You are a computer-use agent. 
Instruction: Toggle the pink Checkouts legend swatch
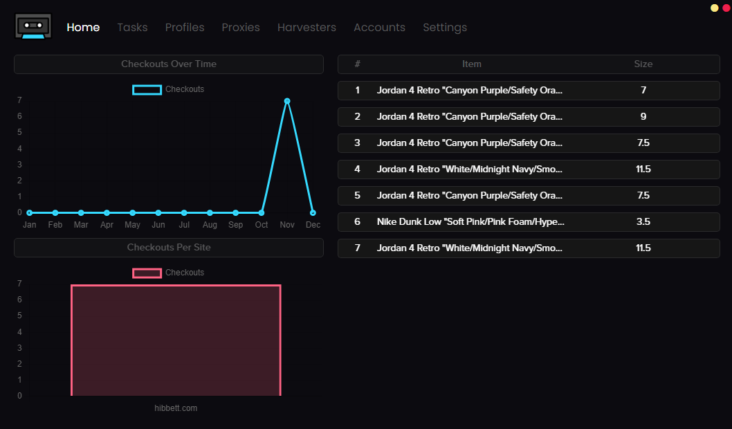click(x=147, y=273)
